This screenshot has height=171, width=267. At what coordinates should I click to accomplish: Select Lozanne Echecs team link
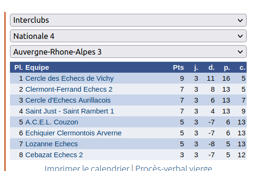point(52,144)
